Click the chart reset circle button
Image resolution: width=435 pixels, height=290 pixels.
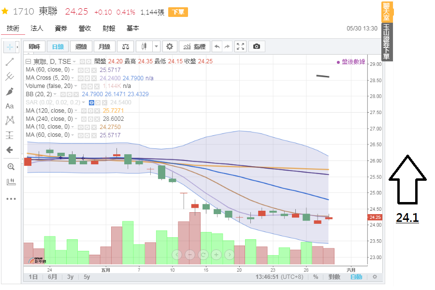tap(203, 254)
